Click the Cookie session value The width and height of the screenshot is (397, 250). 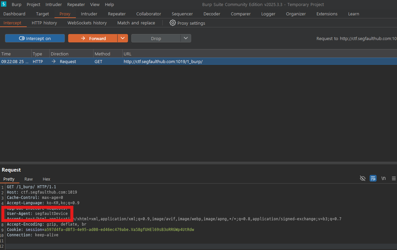pyautogui.click(x=119, y=230)
